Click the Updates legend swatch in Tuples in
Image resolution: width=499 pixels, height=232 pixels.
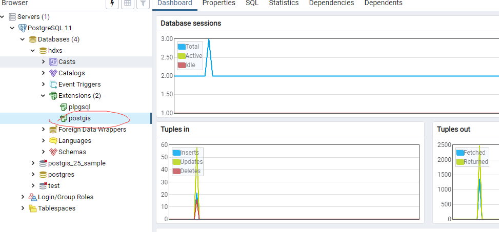(176, 162)
